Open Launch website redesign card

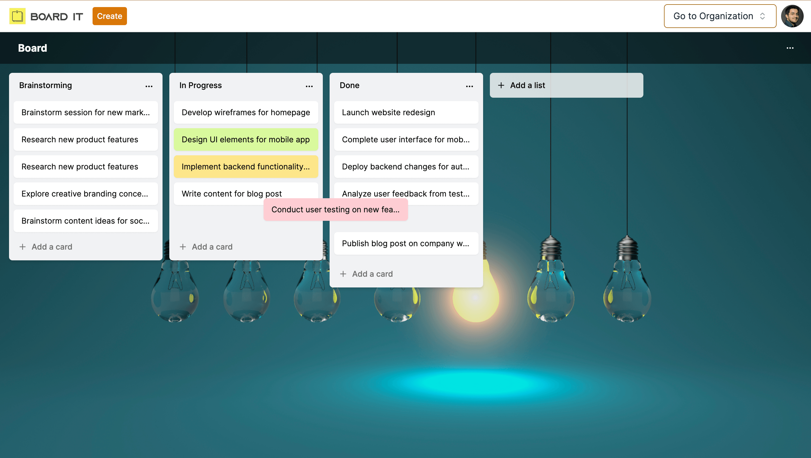coord(406,112)
